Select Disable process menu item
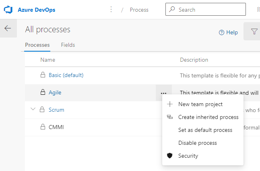This screenshot has width=260, height=171. [x=202, y=143]
